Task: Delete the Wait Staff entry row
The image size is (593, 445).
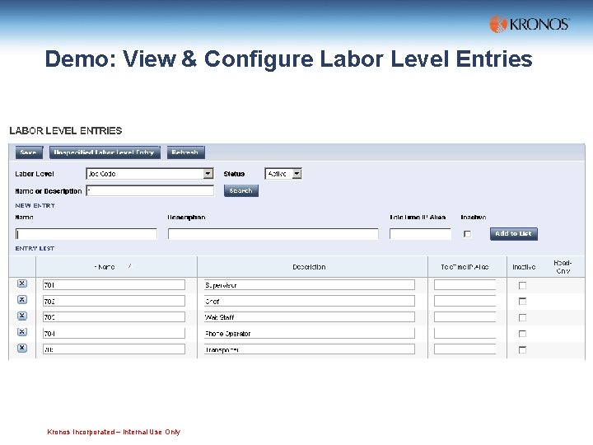Action: click(22, 316)
